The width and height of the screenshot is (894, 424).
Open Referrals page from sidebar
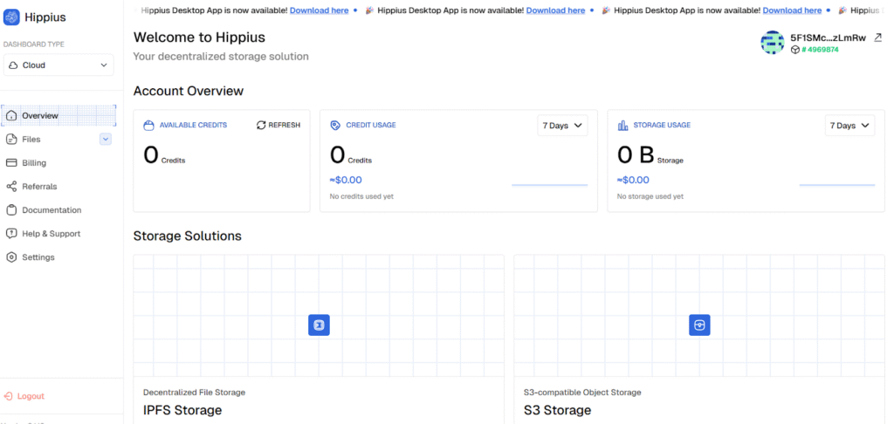click(x=39, y=187)
